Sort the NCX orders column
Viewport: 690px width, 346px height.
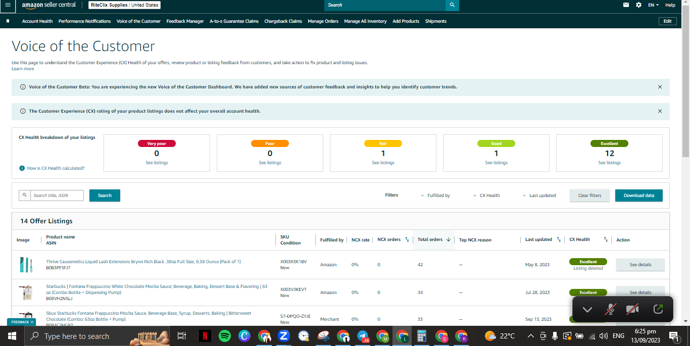407,239
